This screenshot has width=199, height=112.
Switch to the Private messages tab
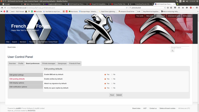click(x=49, y=63)
